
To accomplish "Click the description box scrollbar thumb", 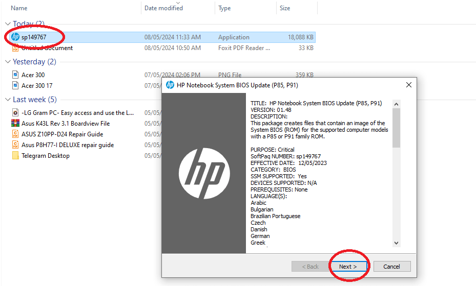I will pos(396,128).
